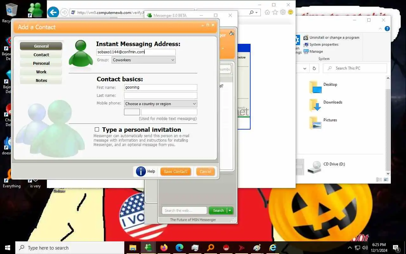This screenshot has height=254, width=406.
Task: Click the orange magnifier taskbar icon
Action: tap(210, 248)
